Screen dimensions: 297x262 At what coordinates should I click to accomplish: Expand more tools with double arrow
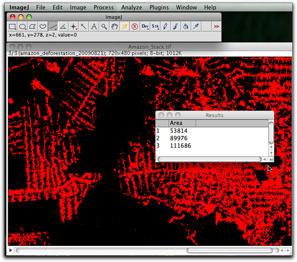217,26
